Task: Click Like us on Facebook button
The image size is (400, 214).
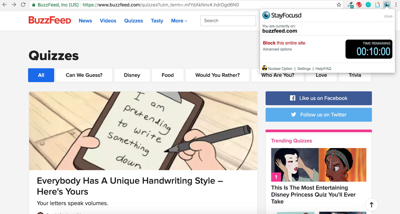Action: coord(318,98)
